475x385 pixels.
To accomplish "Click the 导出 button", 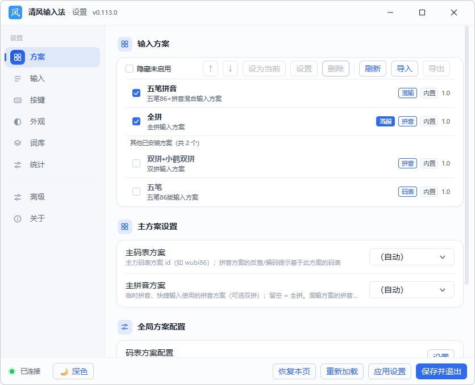I will [x=436, y=69].
